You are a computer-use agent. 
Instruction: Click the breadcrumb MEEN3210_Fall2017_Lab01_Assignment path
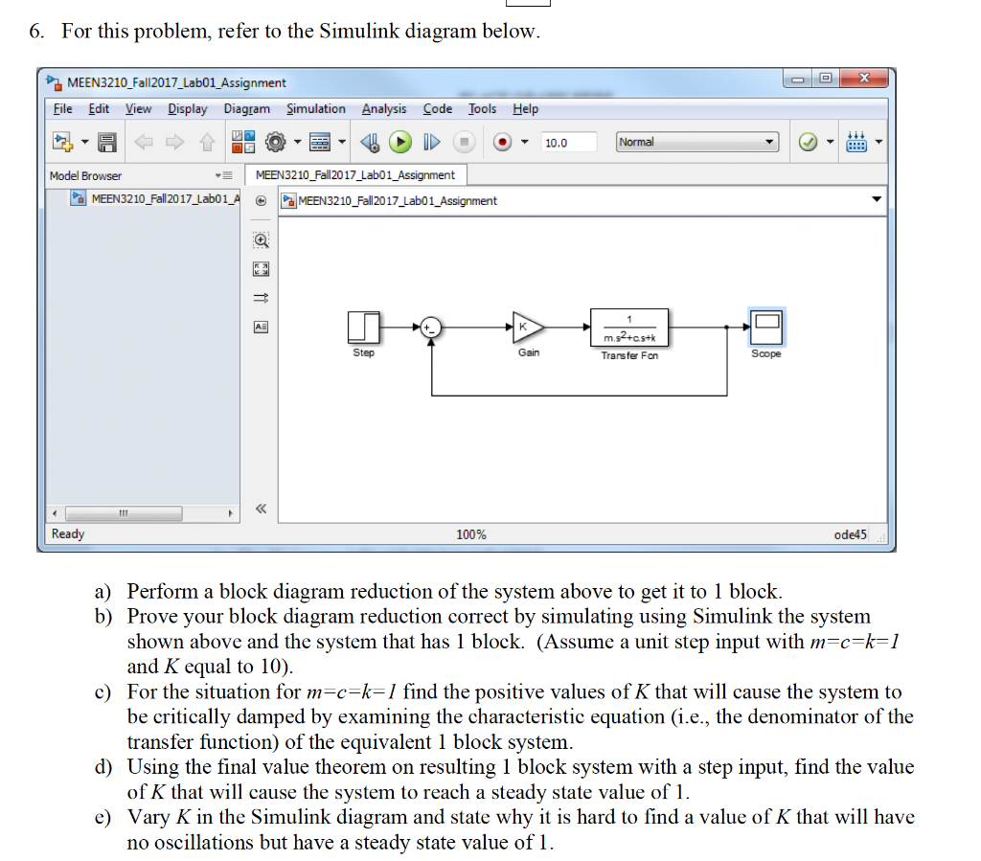pyautogui.click(x=398, y=201)
